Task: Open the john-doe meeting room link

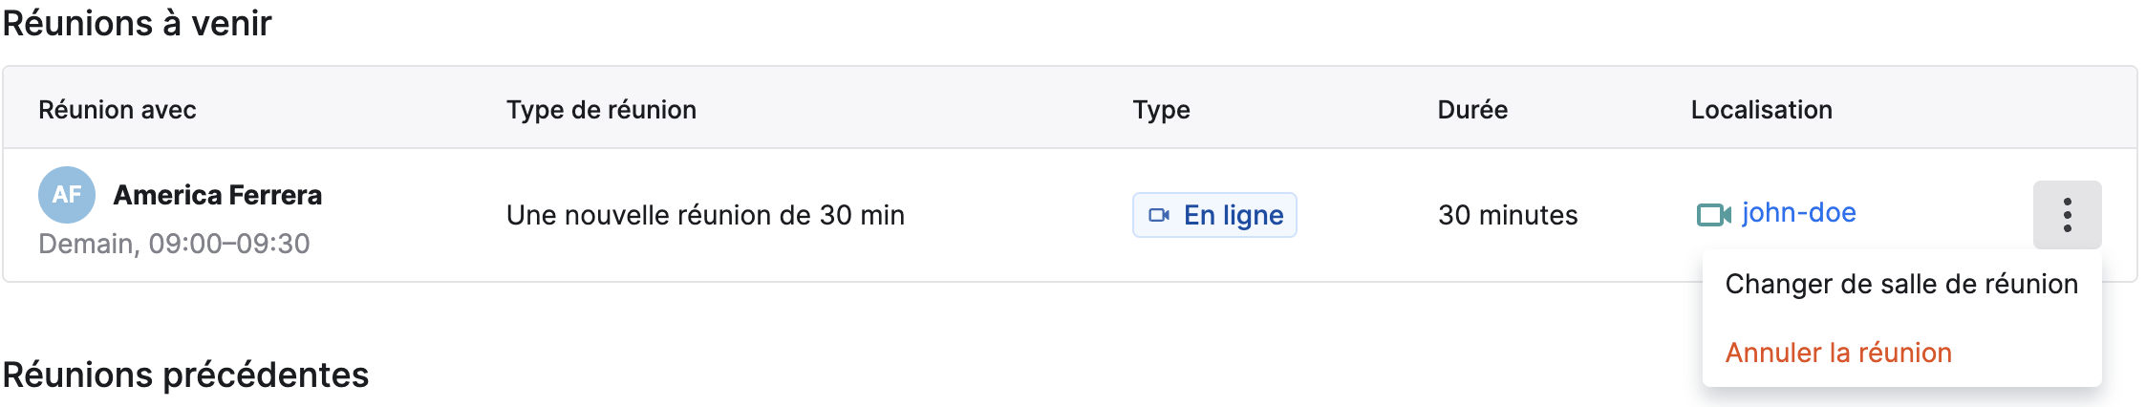Action: (x=1798, y=212)
